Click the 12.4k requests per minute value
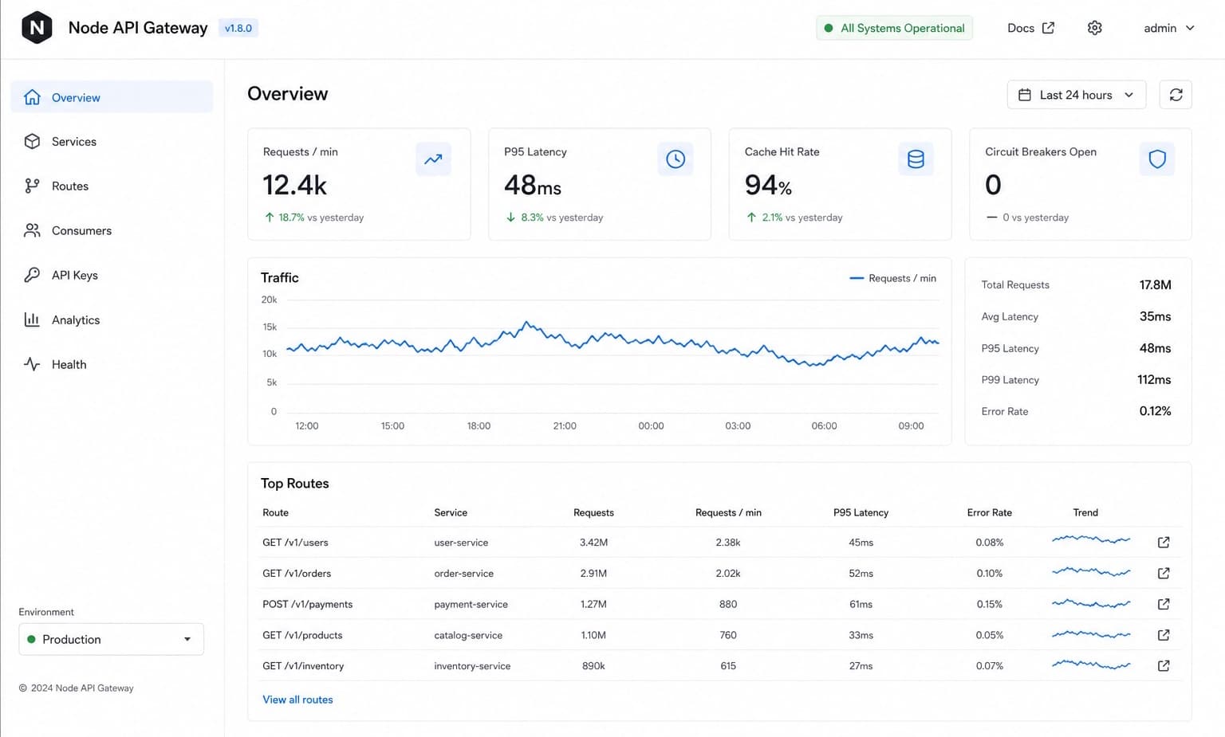Screen dimensions: 1225x737 (x=294, y=185)
